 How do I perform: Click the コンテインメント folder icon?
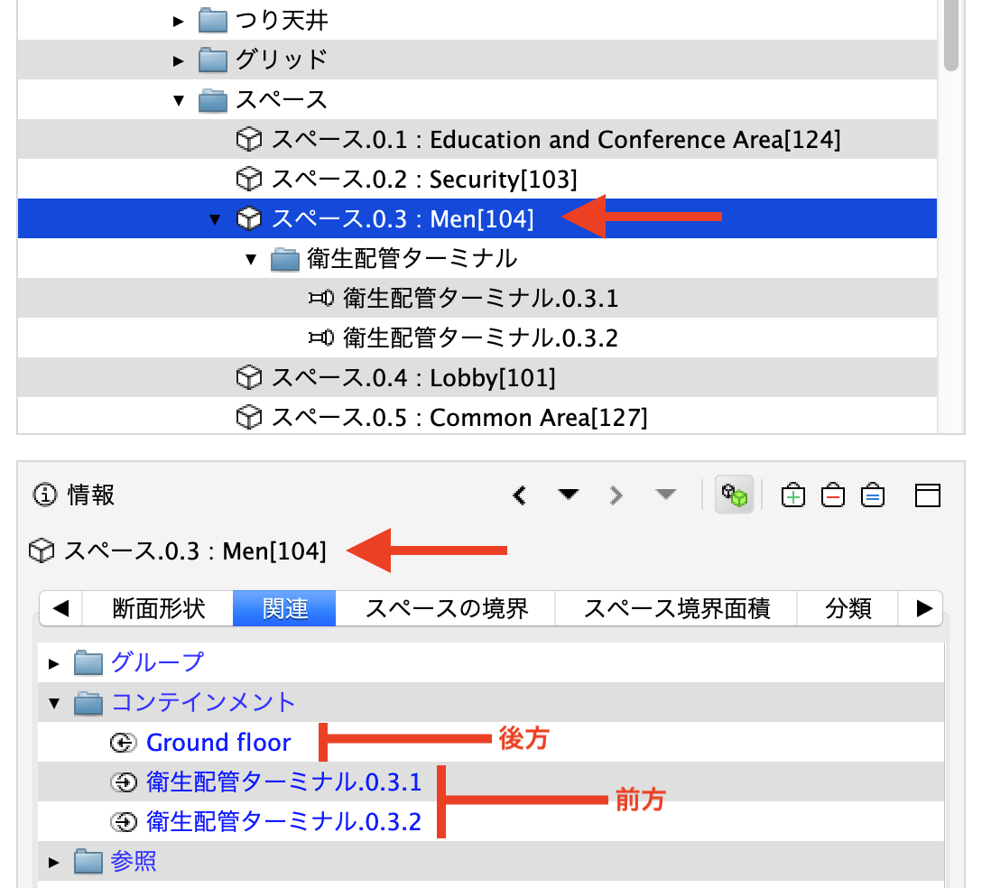click(88, 703)
